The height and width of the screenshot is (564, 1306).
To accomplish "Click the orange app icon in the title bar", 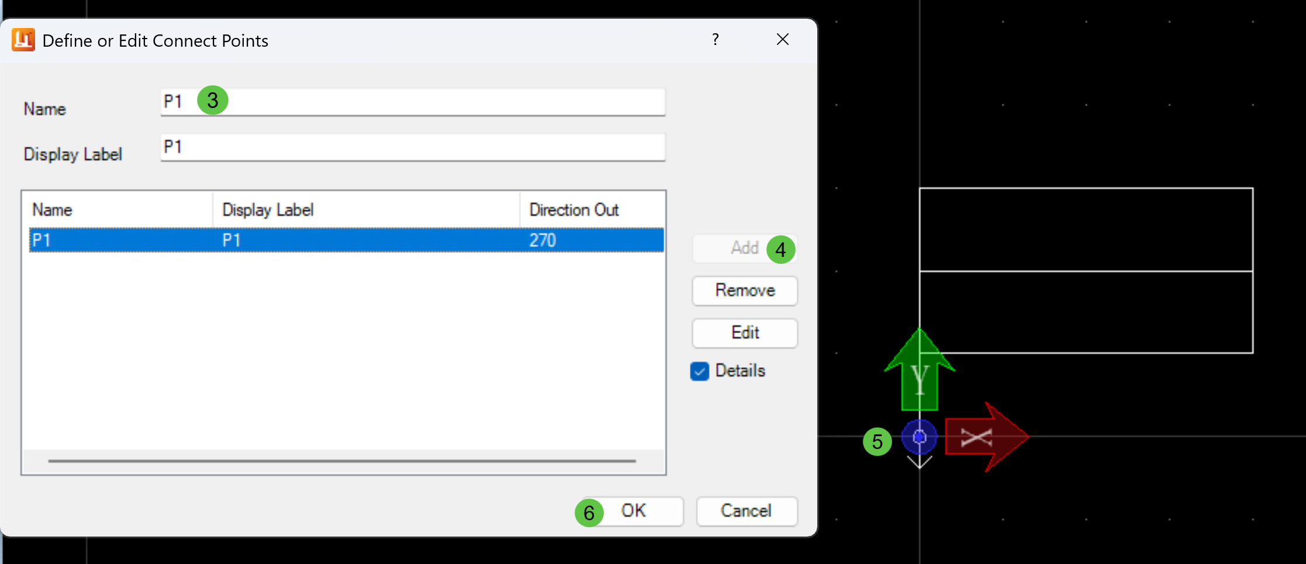I will click(23, 40).
